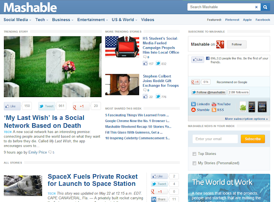
Task: Open More subscription options link
Action: [x=246, y=119]
